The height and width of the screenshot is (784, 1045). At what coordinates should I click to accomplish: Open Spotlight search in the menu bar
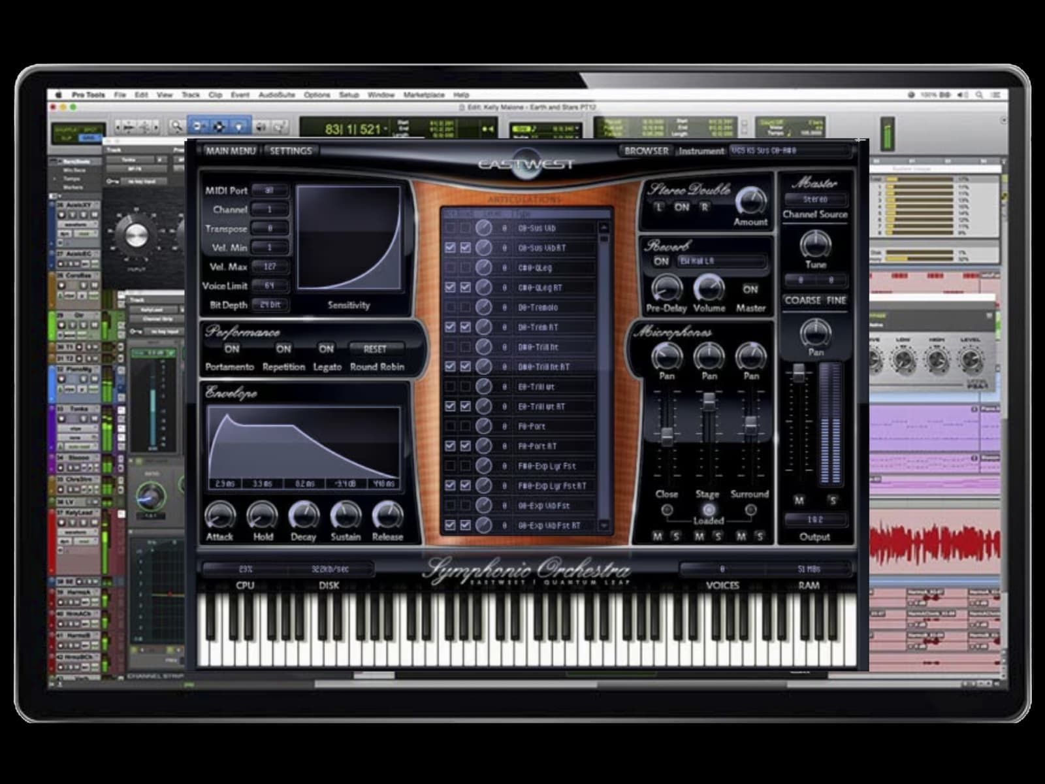[x=979, y=95]
